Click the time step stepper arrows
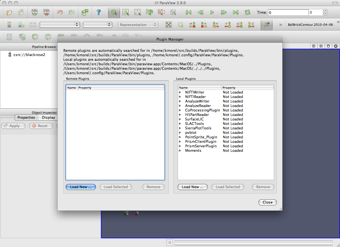340x247 pixels. [326, 12]
